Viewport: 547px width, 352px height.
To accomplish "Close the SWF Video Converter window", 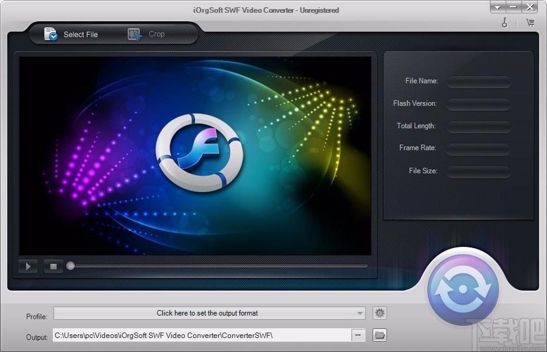I will (530, 7).
